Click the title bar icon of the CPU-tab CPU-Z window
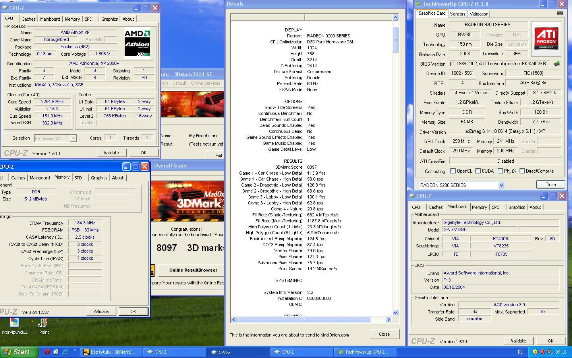 click(5, 8)
